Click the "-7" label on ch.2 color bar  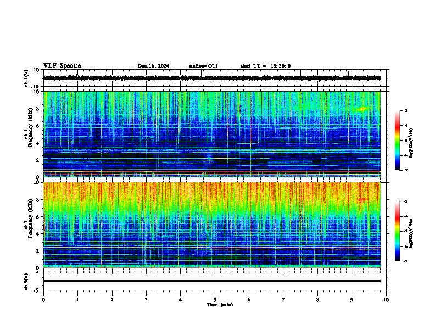(405, 261)
